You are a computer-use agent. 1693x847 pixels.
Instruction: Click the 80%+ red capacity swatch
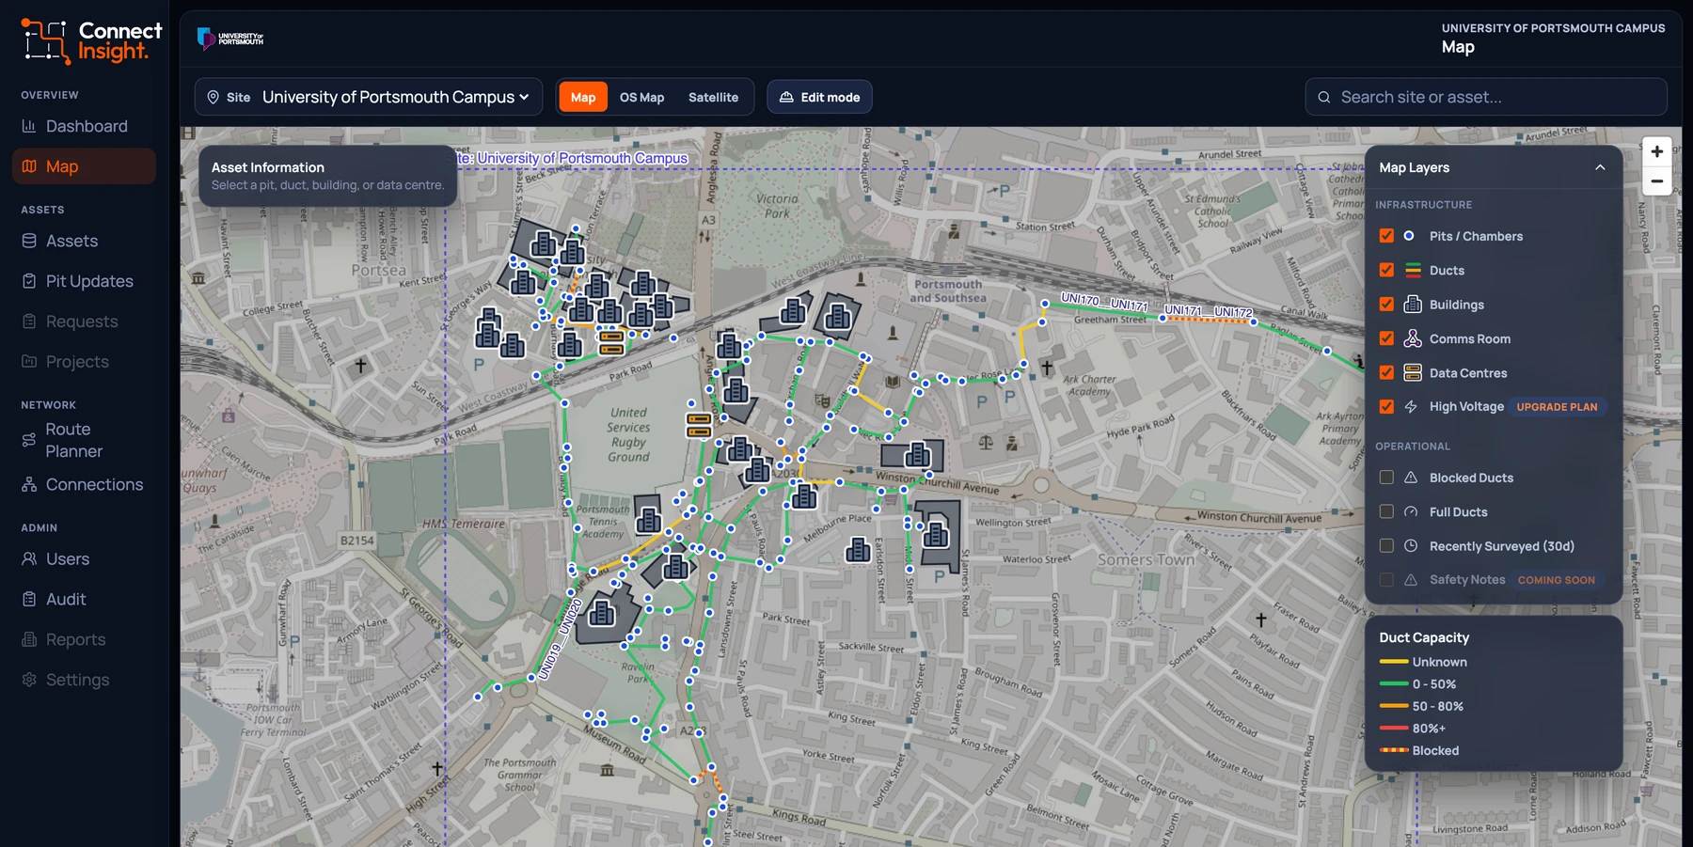point(1393,729)
